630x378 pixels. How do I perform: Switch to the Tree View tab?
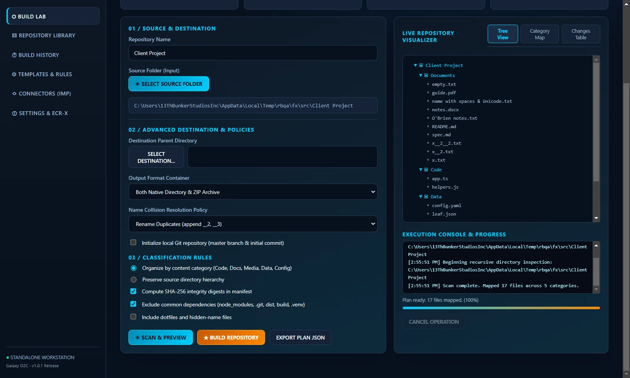503,34
